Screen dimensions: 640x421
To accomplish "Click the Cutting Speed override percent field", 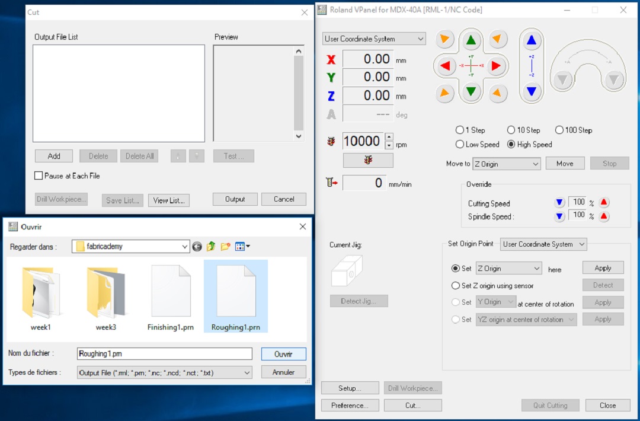I will (x=577, y=202).
